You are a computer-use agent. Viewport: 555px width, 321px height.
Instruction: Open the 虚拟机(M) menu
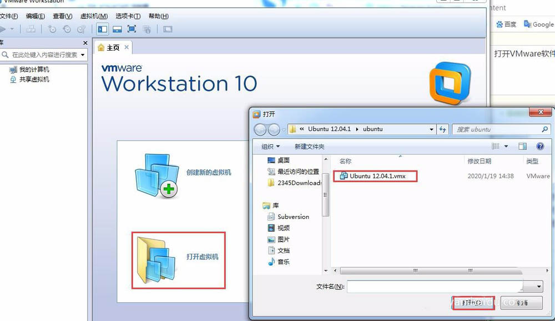coord(94,16)
